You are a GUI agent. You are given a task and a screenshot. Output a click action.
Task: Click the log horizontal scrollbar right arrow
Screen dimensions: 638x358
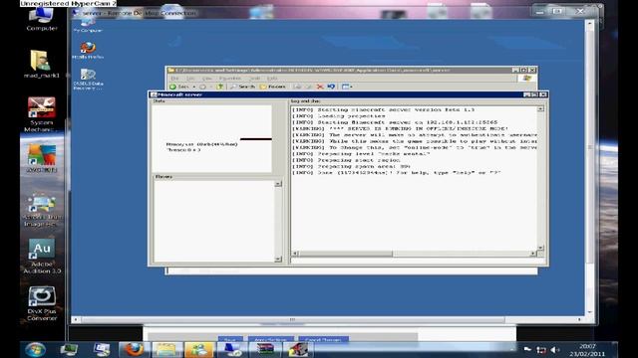pyautogui.click(x=533, y=254)
